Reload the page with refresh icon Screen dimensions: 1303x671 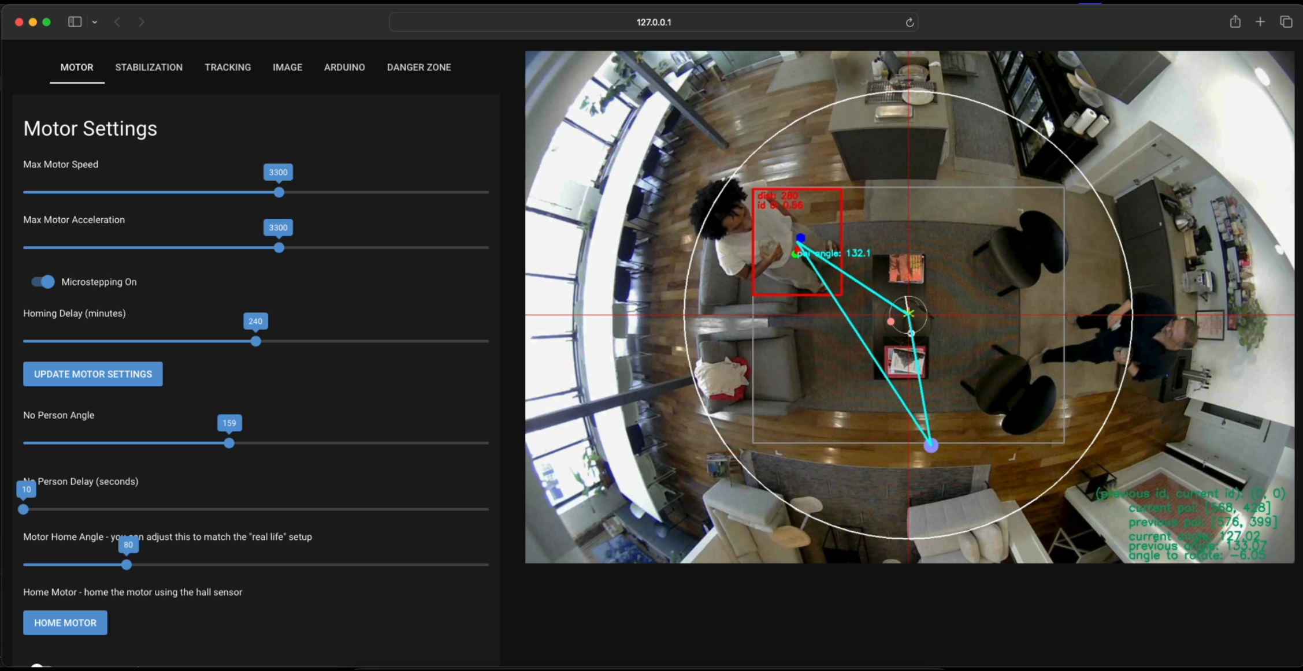[x=909, y=23]
